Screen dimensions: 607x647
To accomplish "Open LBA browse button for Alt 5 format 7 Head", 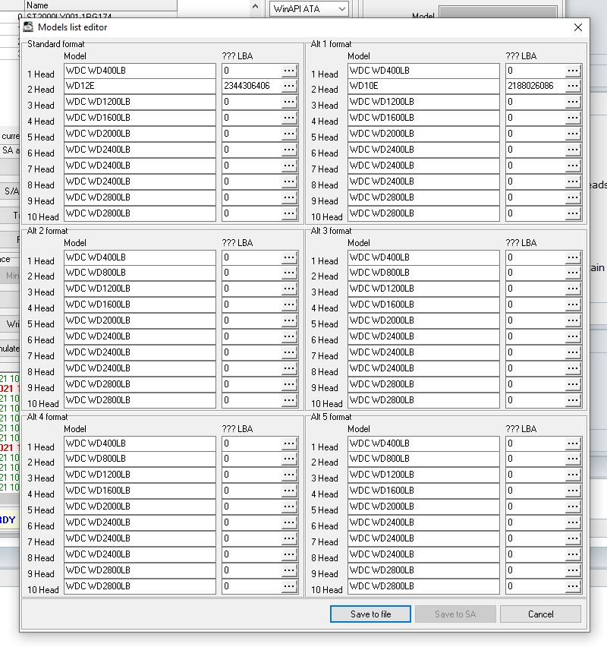I will [x=573, y=538].
